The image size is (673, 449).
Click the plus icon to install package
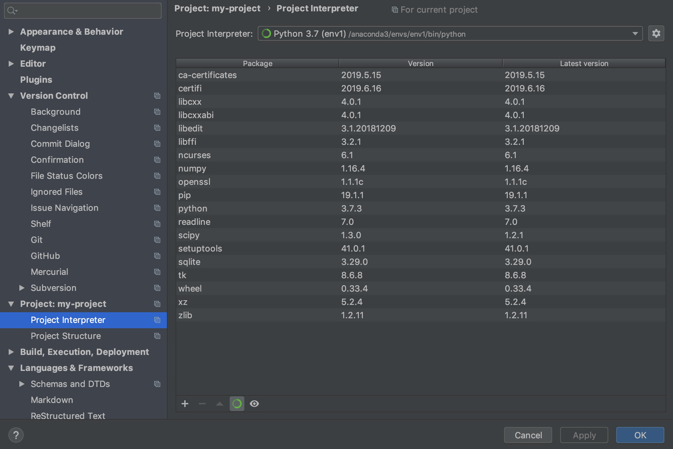pos(185,404)
